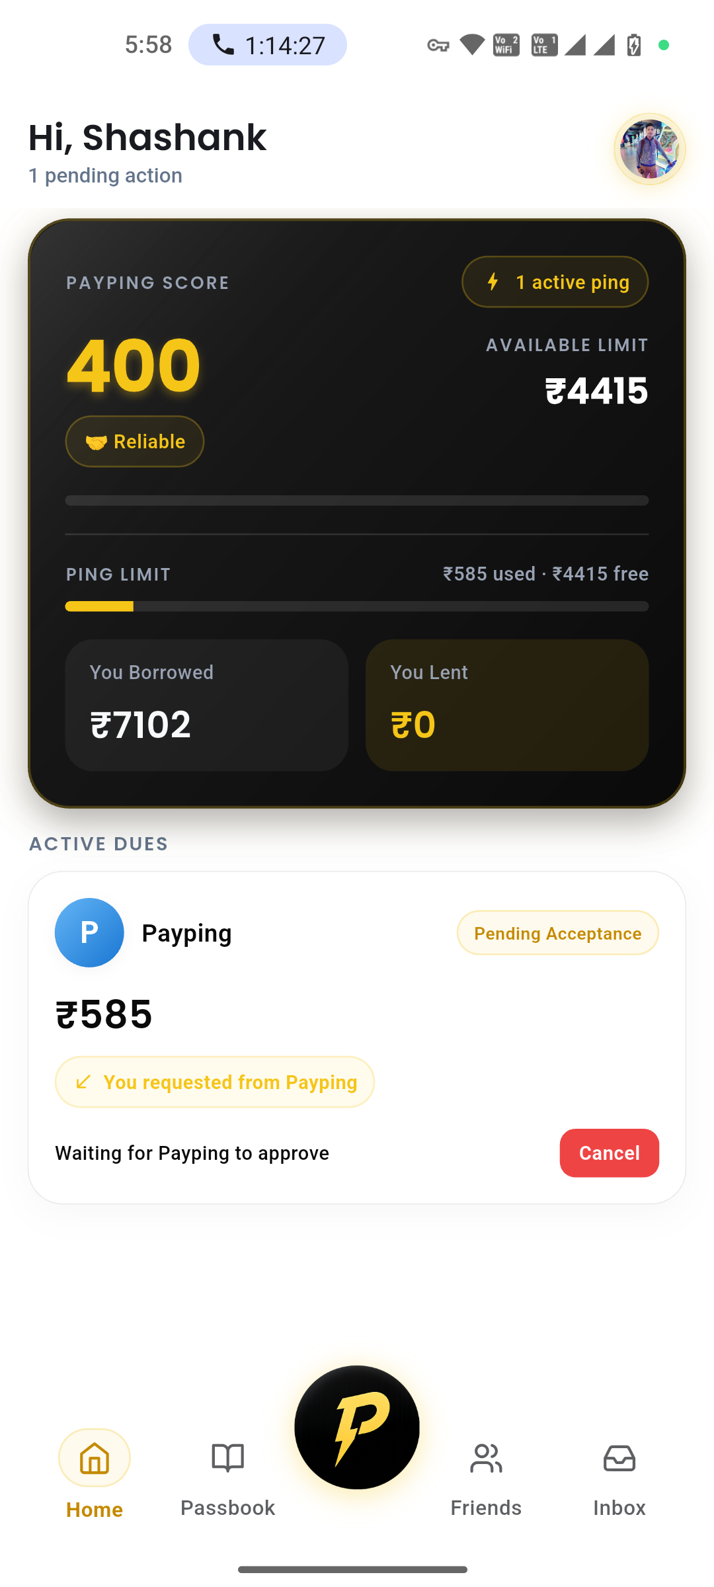This screenshot has width=714, height=1587.
Task: Tap the blue P avatar of Payping
Action: point(89,932)
